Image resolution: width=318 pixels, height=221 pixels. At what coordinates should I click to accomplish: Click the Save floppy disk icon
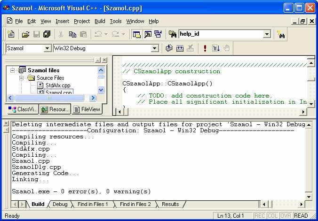click(x=37, y=34)
